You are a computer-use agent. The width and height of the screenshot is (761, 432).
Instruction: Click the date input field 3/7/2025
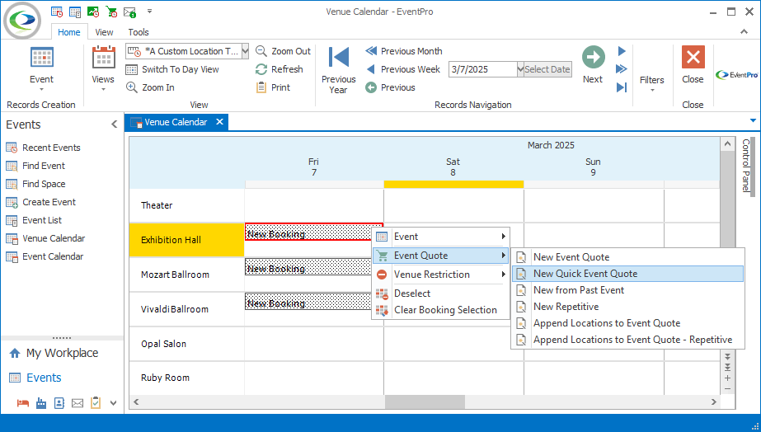click(x=483, y=69)
